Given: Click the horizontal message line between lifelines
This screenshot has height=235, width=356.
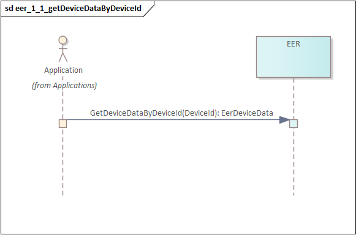Looking at the screenshot, I should coord(173,120).
